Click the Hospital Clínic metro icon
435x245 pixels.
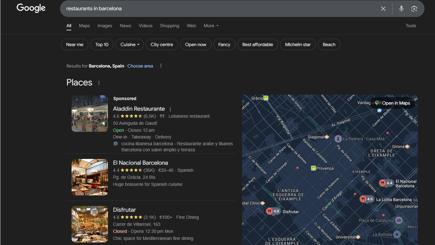click(263, 203)
